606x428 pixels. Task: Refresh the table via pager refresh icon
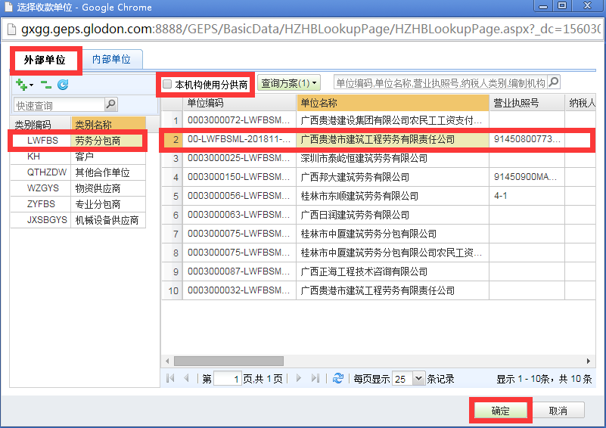click(x=337, y=378)
